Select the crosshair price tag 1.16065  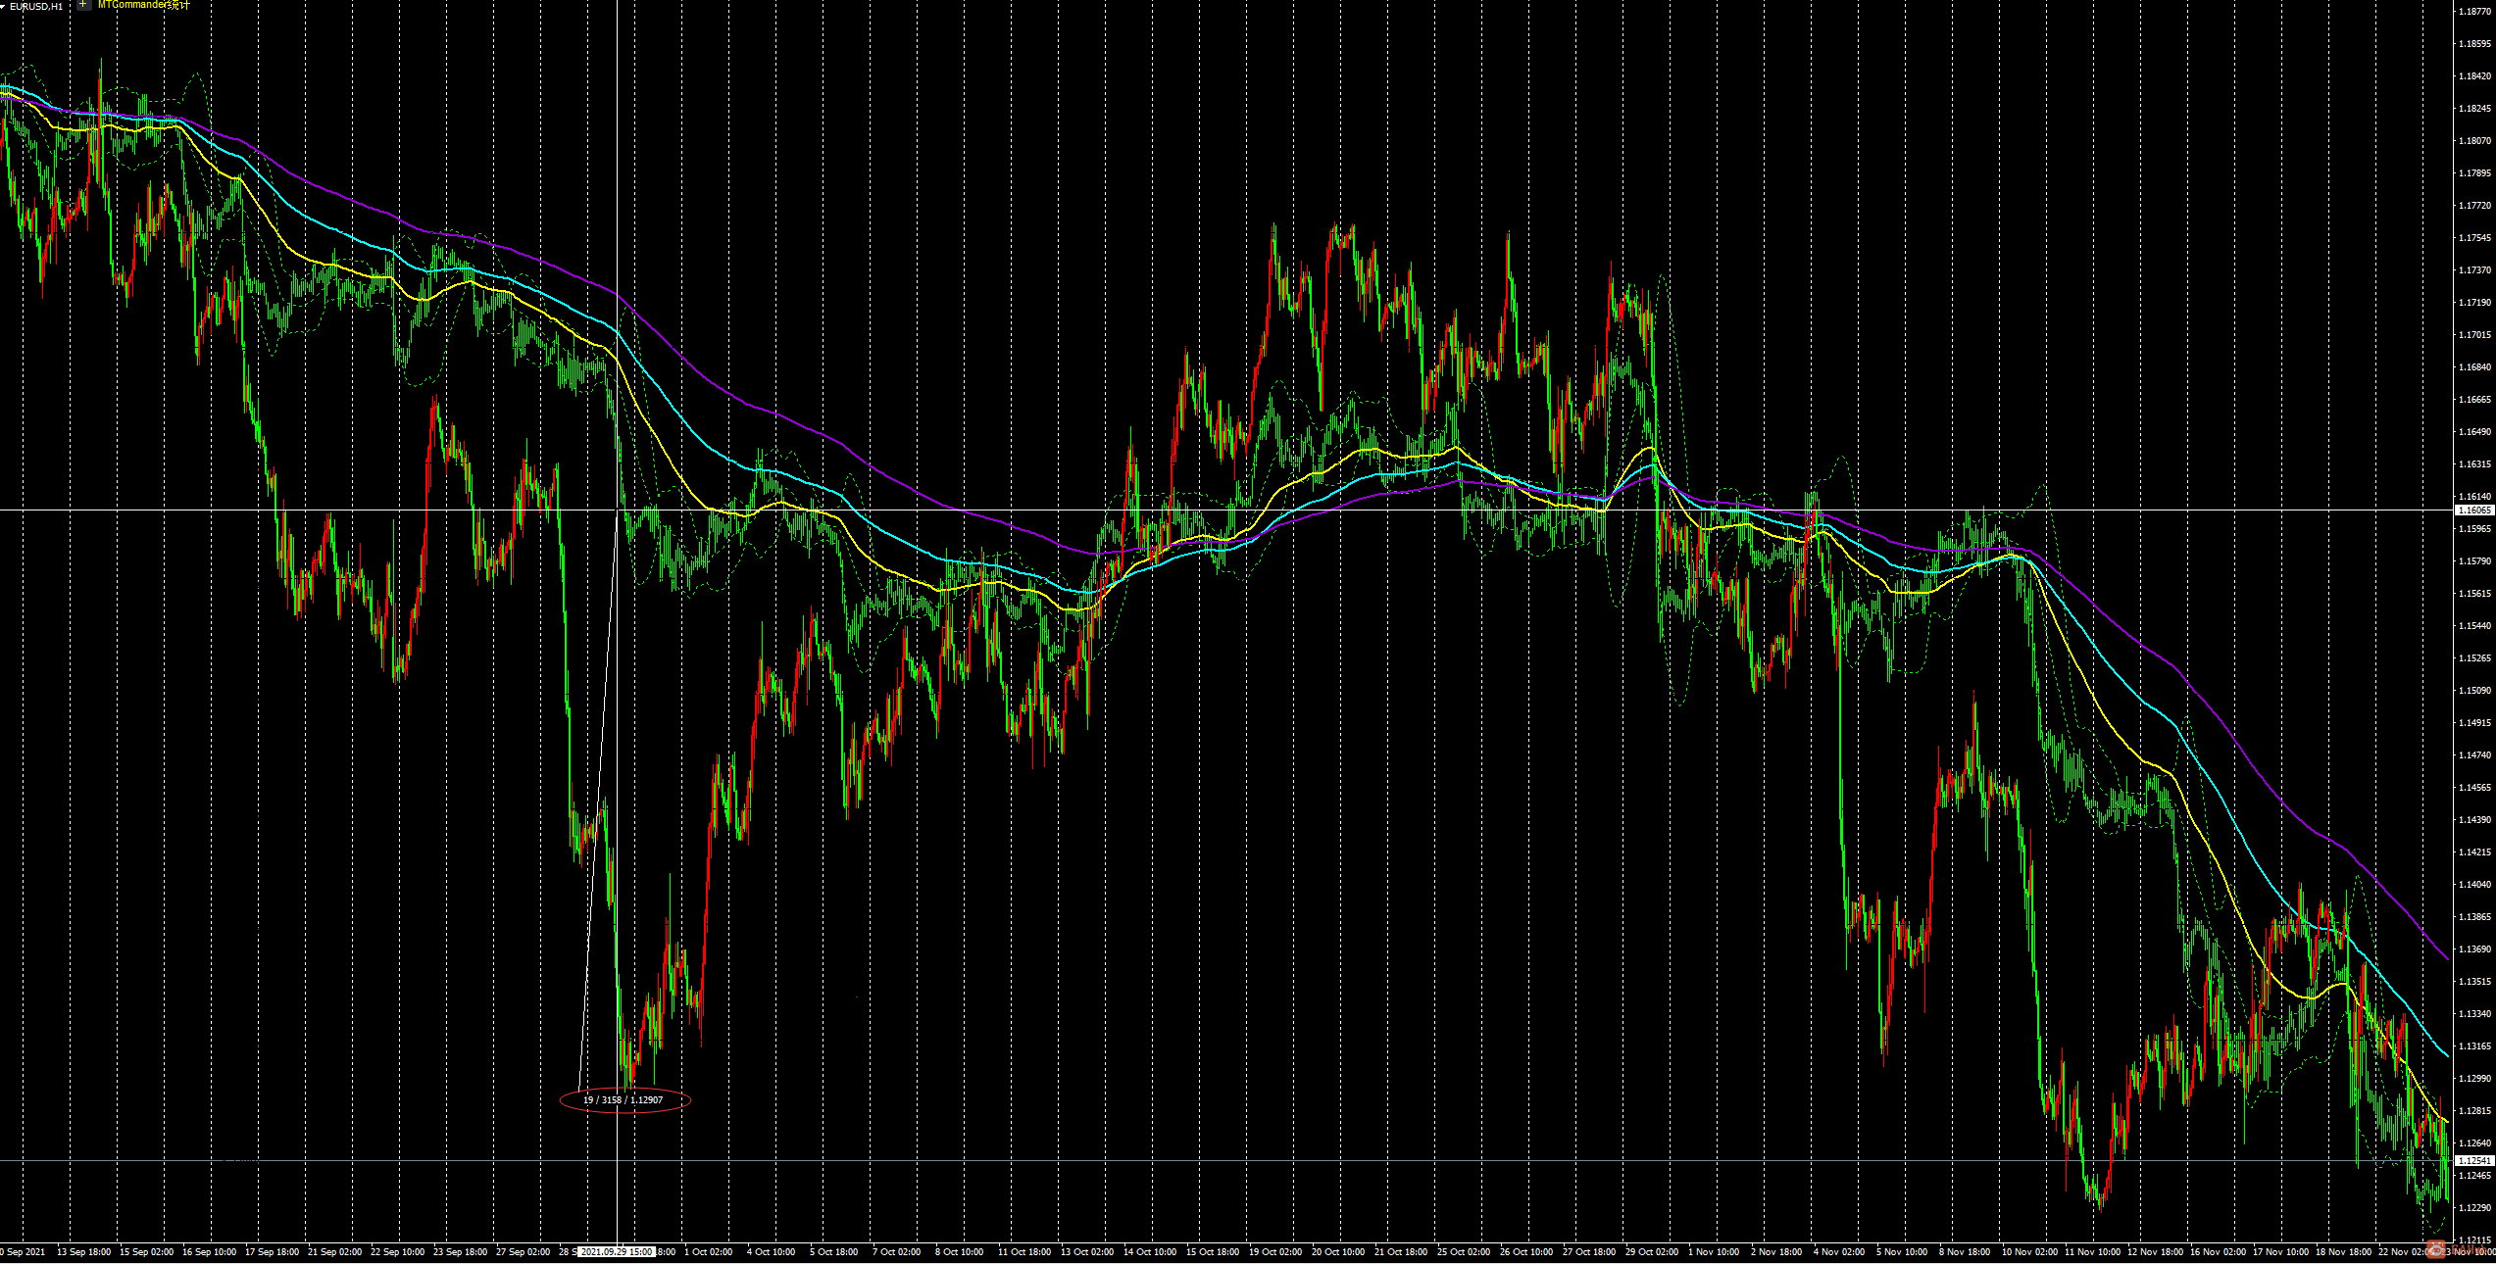tap(2474, 510)
